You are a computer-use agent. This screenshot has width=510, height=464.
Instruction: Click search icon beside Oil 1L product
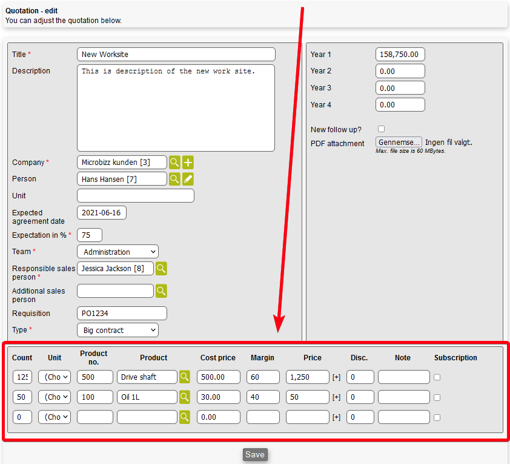point(185,397)
